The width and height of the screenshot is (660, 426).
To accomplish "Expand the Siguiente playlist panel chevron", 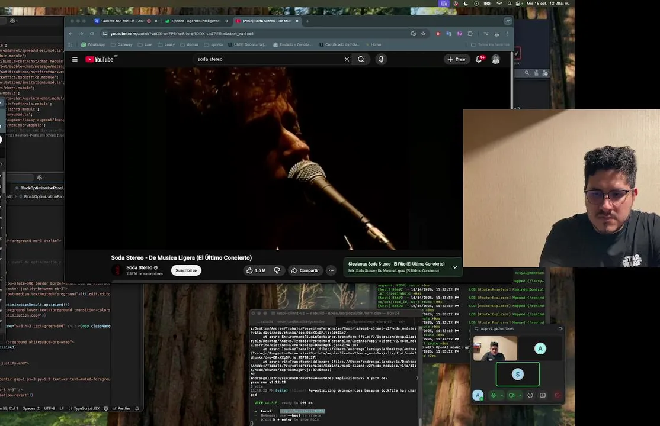I will pyautogui.click(x=454, y=267).
